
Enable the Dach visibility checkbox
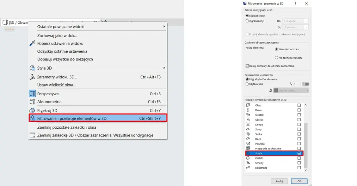[299, 139]
